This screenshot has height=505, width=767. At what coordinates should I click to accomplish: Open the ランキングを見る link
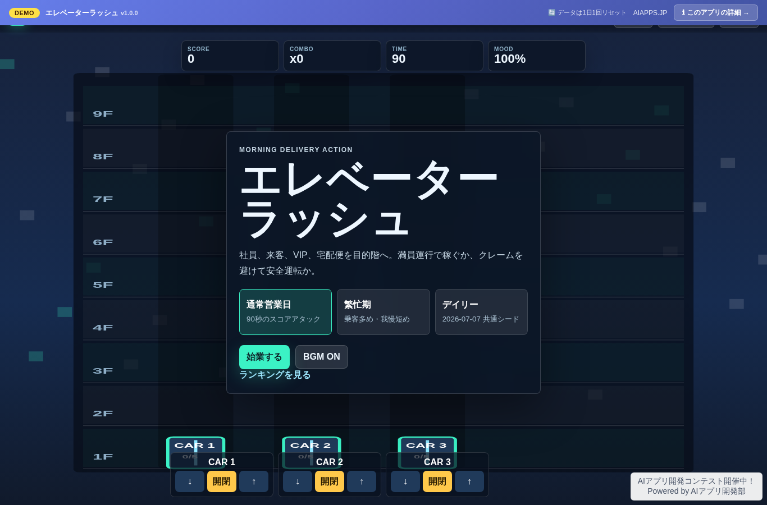275,375
